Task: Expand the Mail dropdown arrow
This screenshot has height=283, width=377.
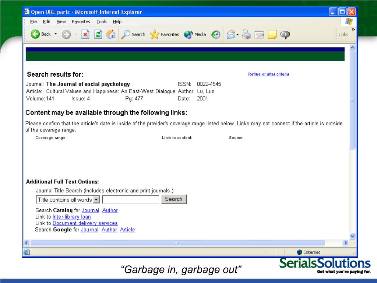Action: (237, 35)
